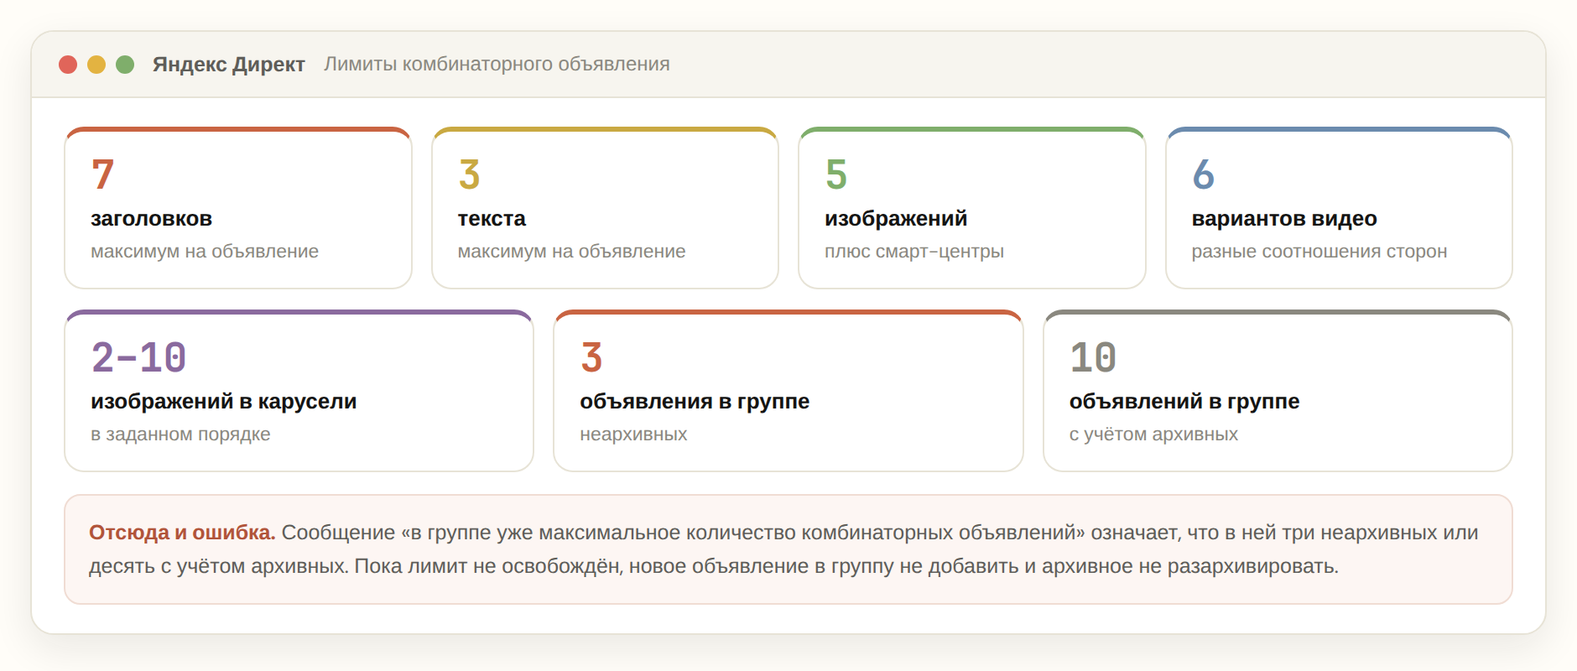
Task: Click the bold Отсюда и ошибка heading
Action: [182, 533]
